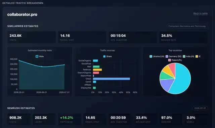Click the collaborator.pro heading
Viewport: 215px width, 128px height.
(22, 14)
